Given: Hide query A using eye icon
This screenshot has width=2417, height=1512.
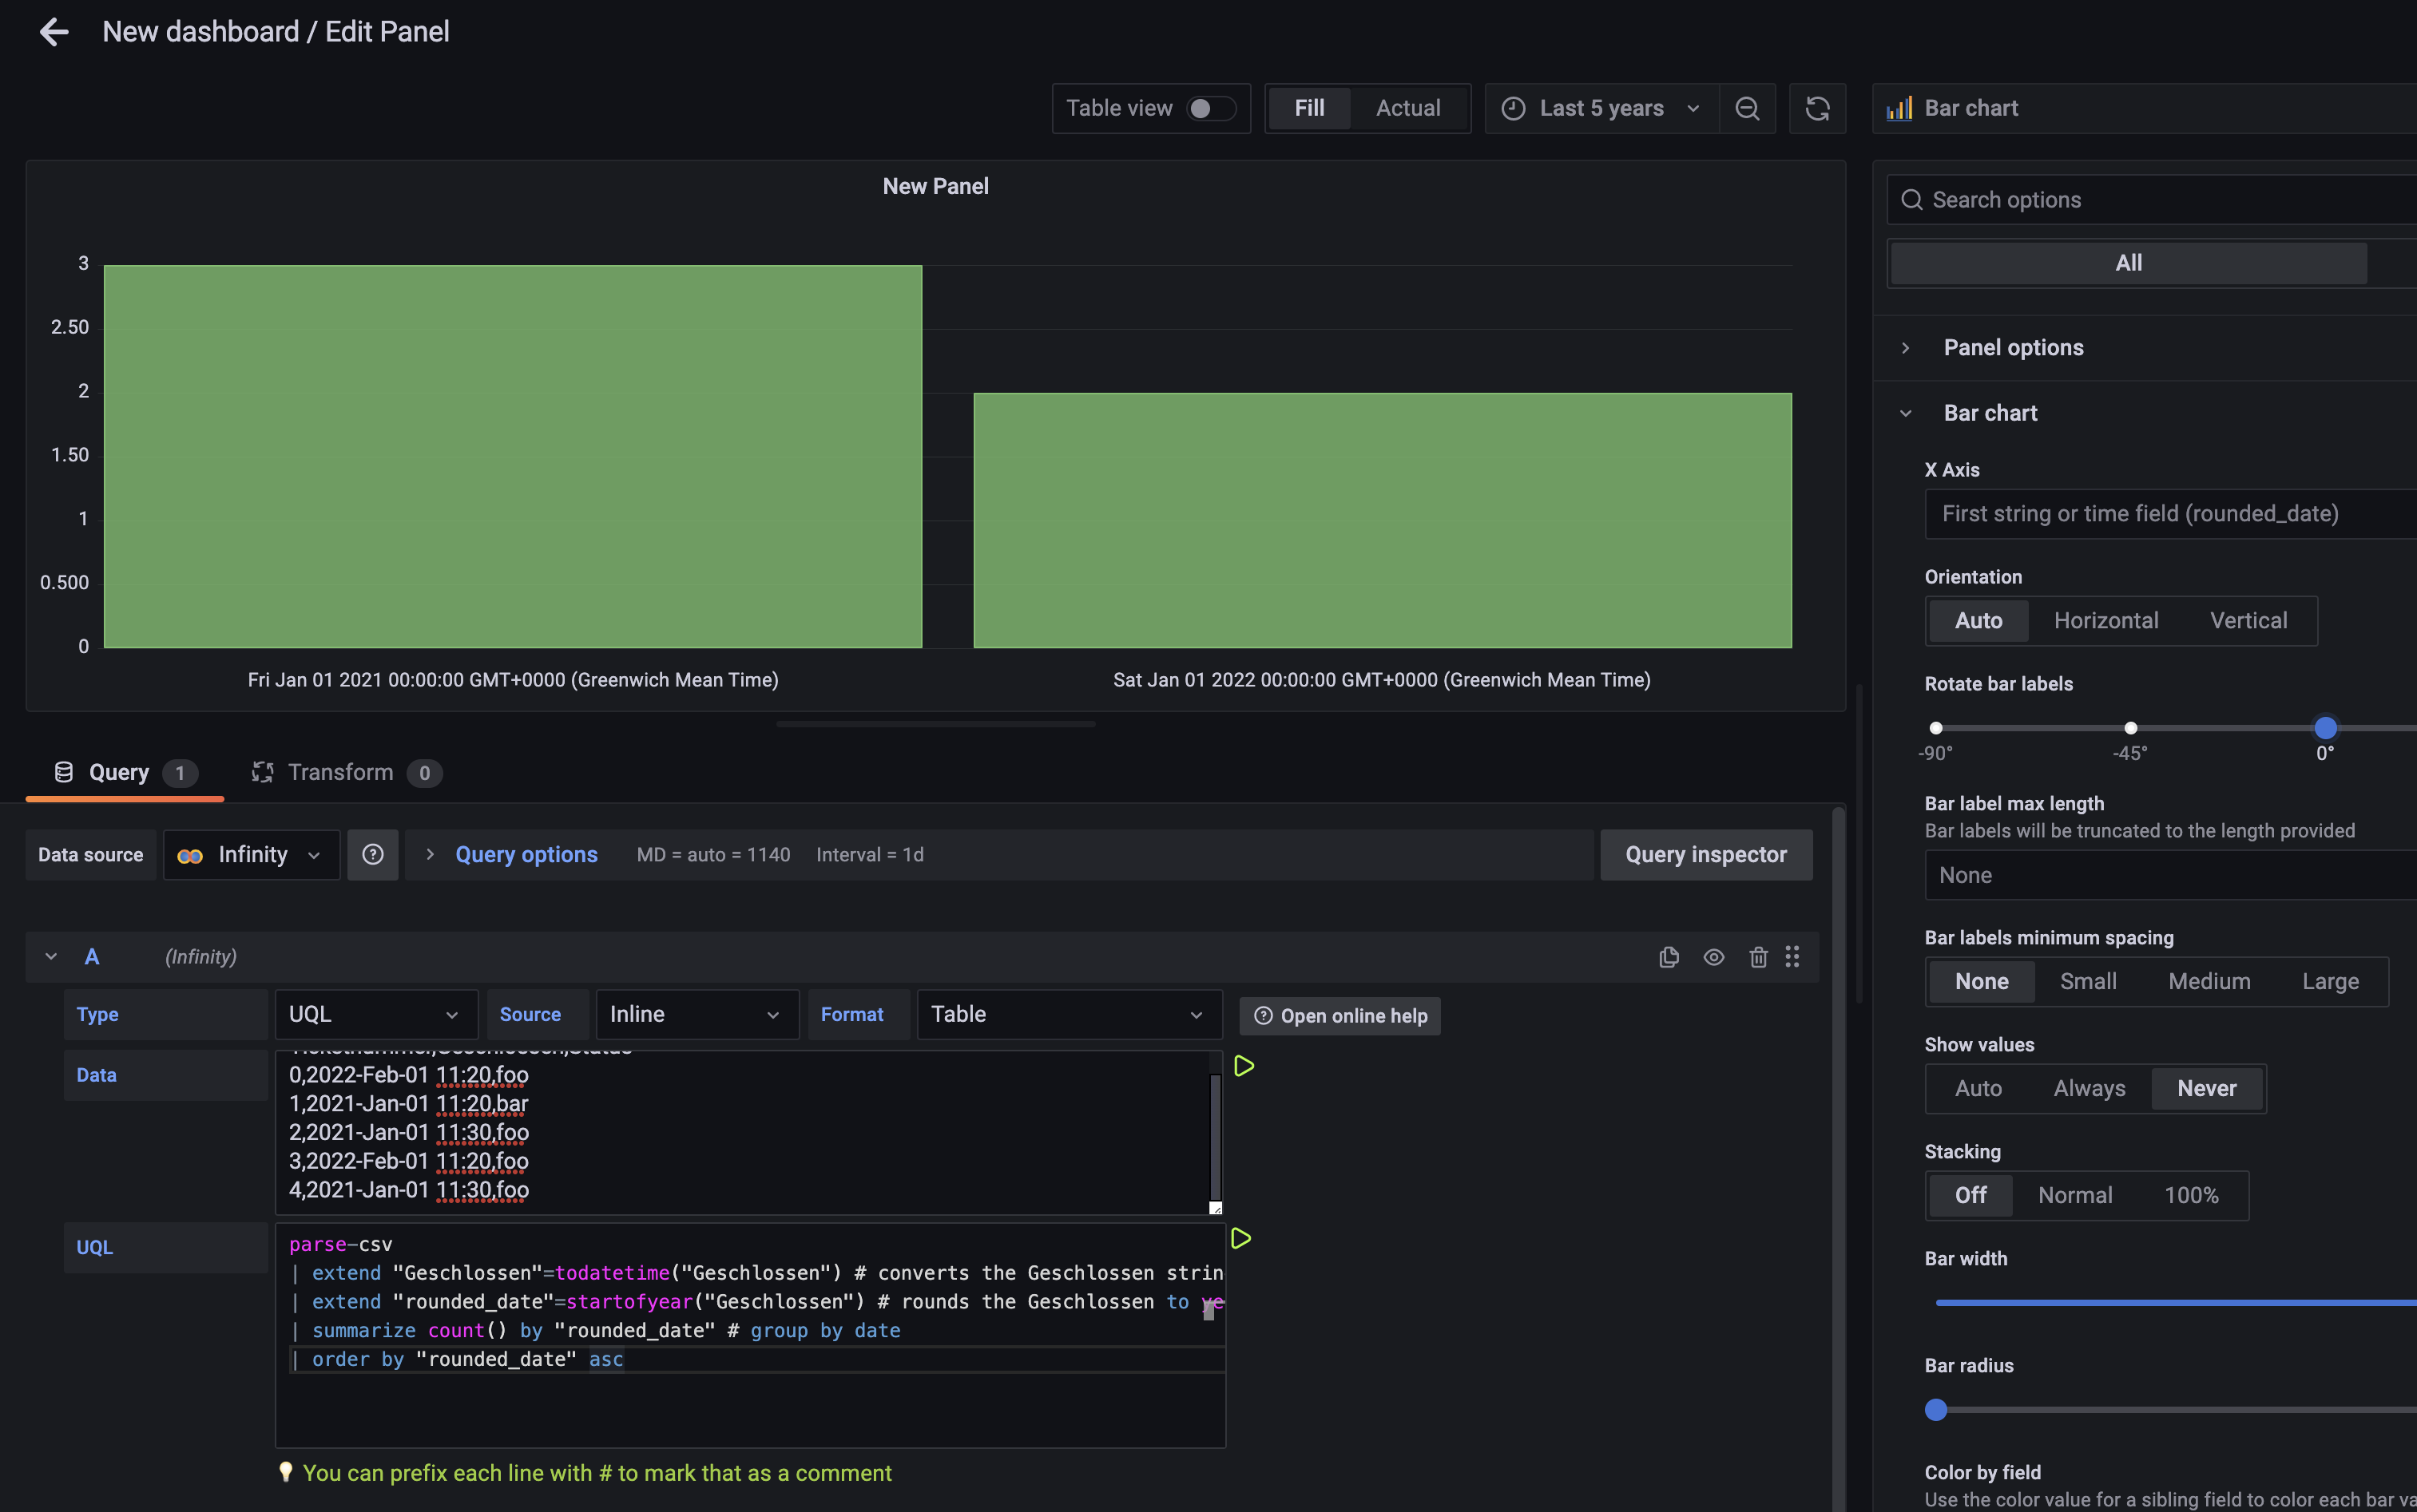Looking at the screenshot, I should pos(1713,957).
